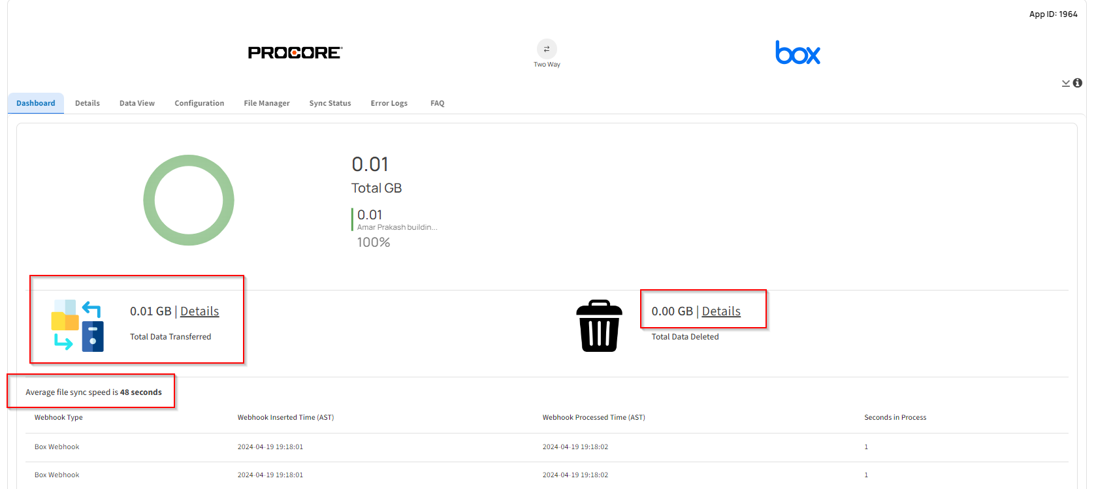Open the Error Logs tab
1096x489 pixels.
(389, 103)
